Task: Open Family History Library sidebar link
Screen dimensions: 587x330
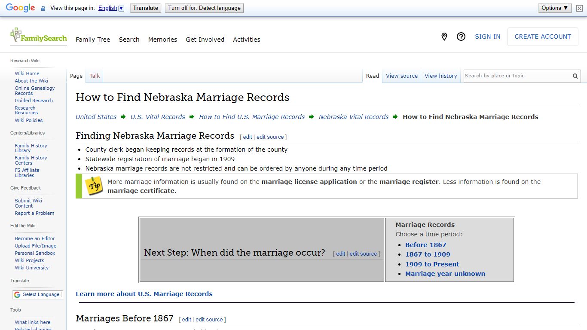Action: click(31, 148)
